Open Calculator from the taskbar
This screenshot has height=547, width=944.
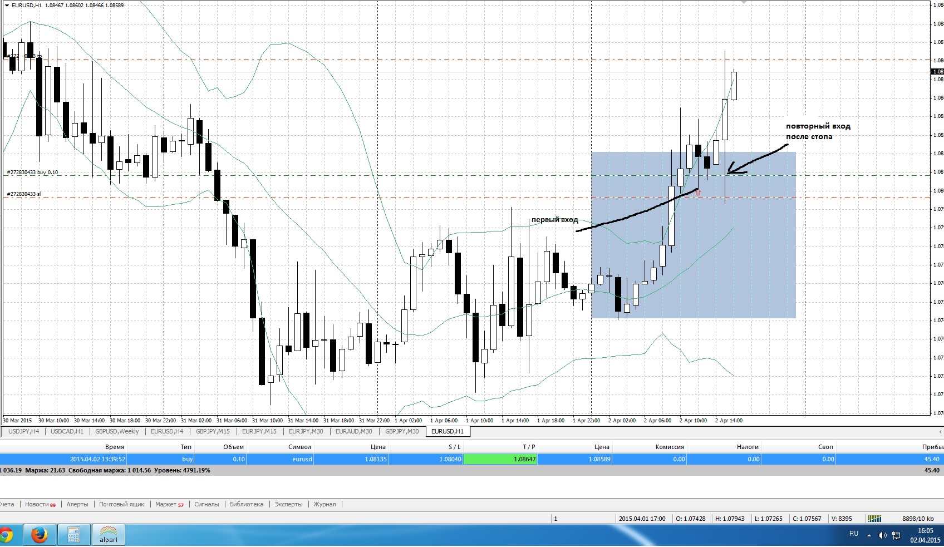click(x=73, y=535)
